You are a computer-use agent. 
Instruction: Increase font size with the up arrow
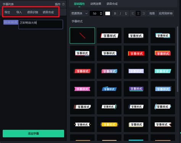(101, 12)
